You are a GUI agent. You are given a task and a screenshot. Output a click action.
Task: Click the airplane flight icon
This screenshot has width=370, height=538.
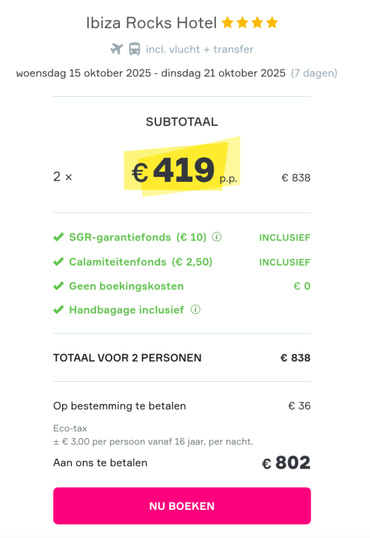click(117, 49)
